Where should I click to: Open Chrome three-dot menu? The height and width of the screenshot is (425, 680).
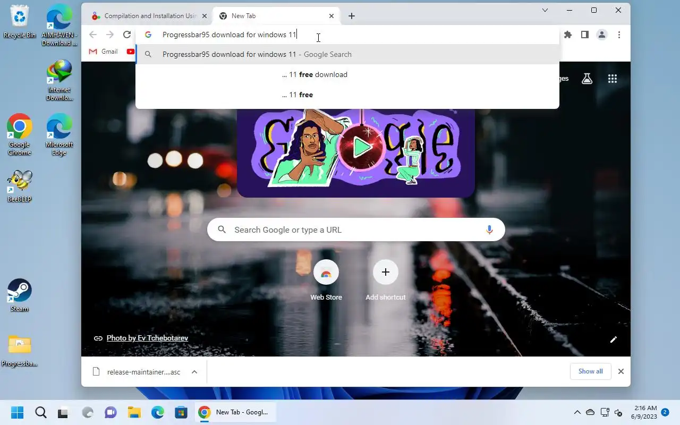pos(619,35)
